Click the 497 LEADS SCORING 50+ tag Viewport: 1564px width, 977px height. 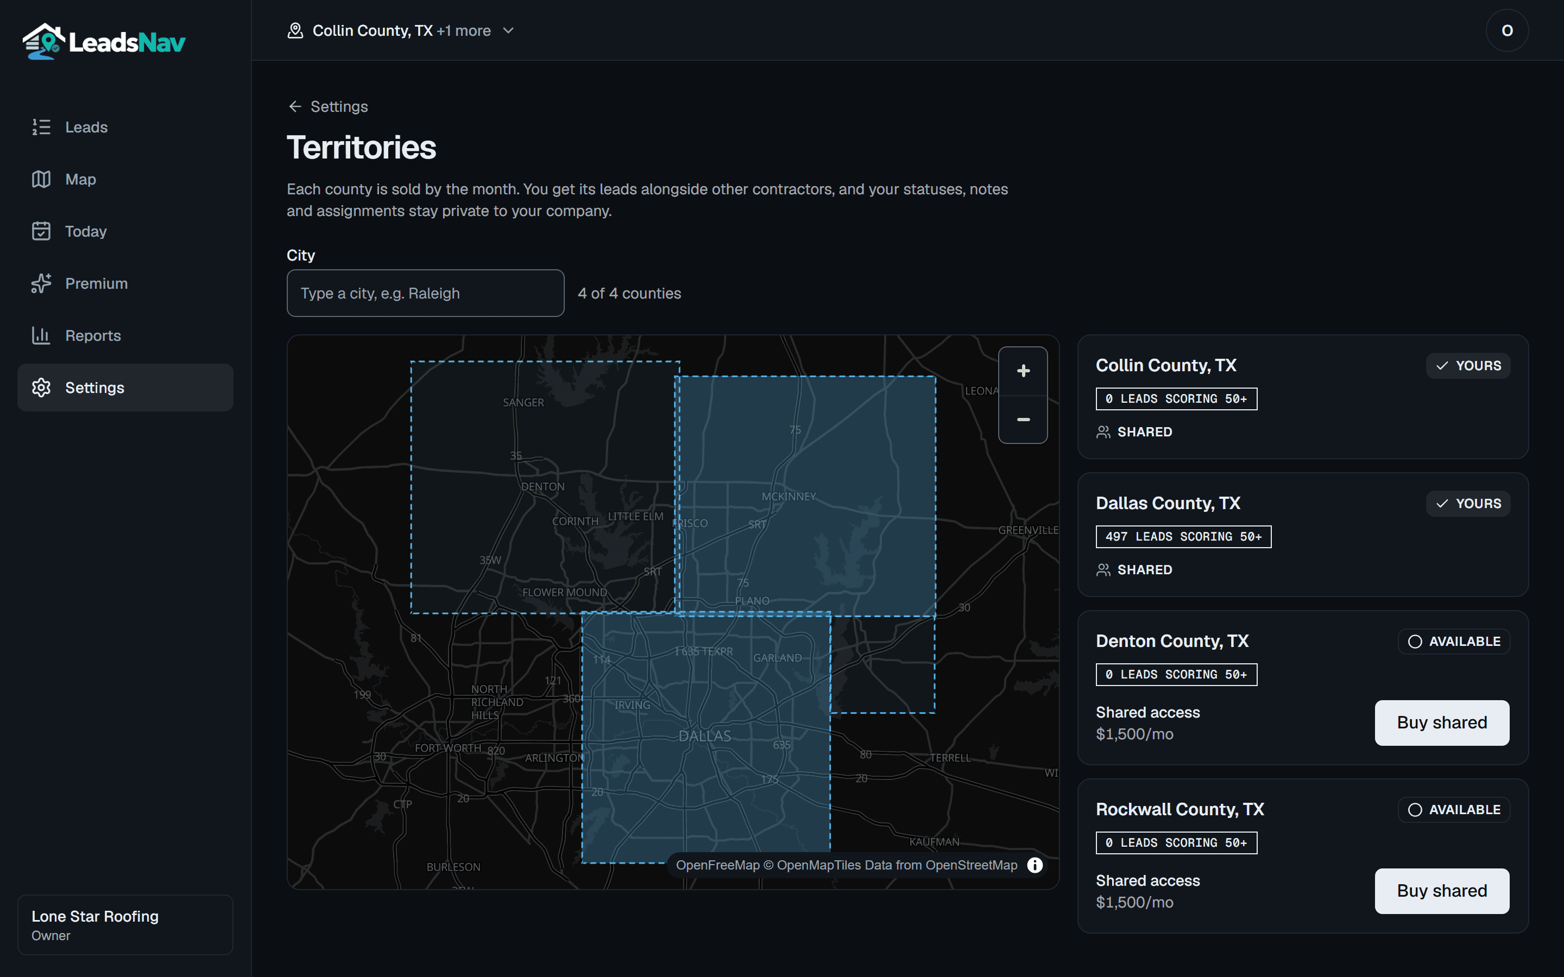point(1183,536)
